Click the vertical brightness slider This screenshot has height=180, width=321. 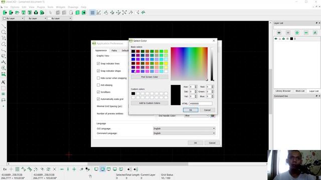click(212, 64)
